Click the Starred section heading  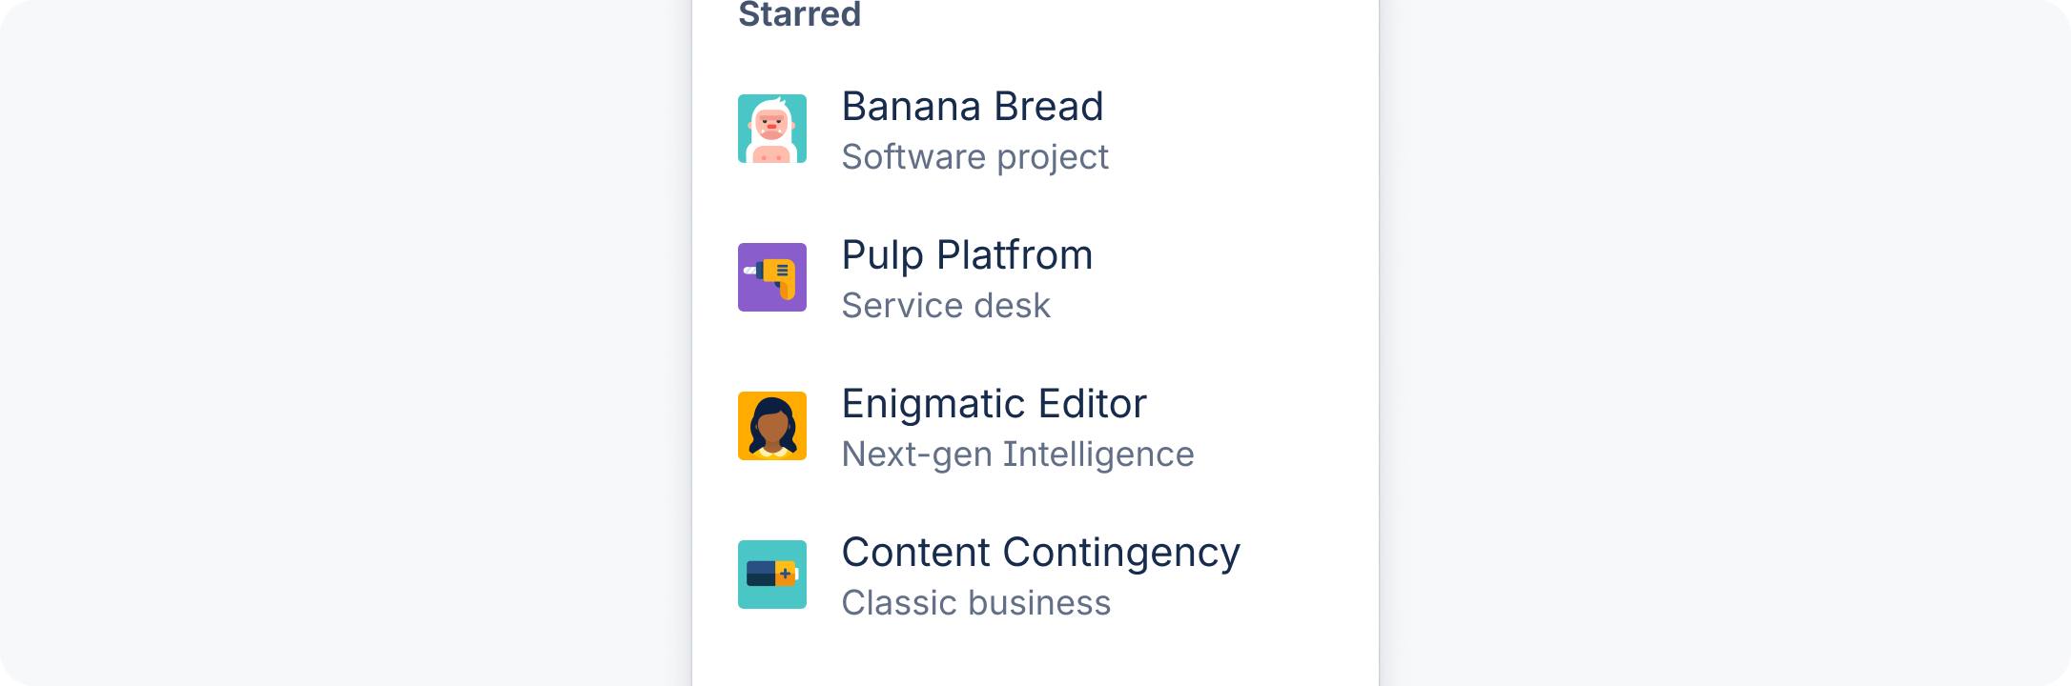click(799, 15)
